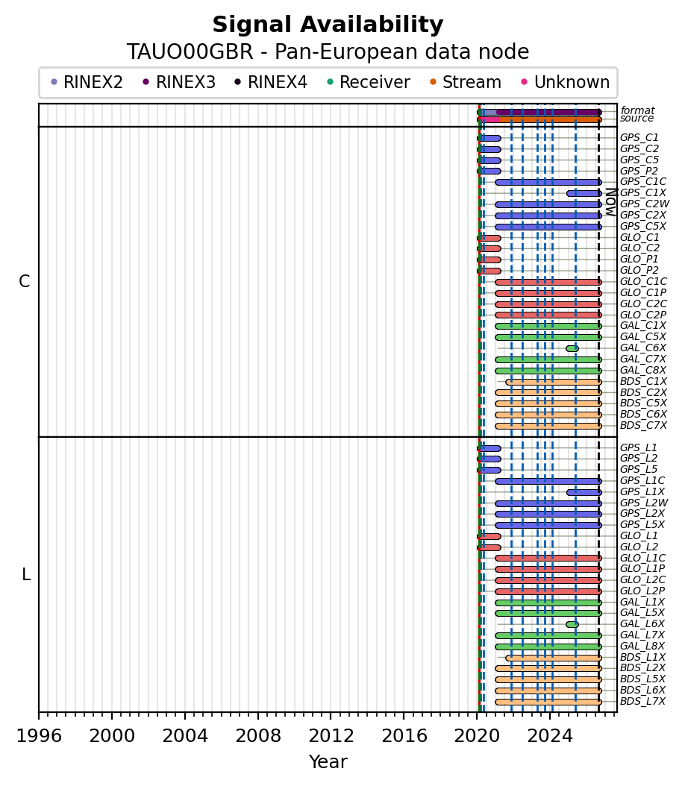Click the Receiver legend marker
The image size is (685, 786).
(330, 82)
